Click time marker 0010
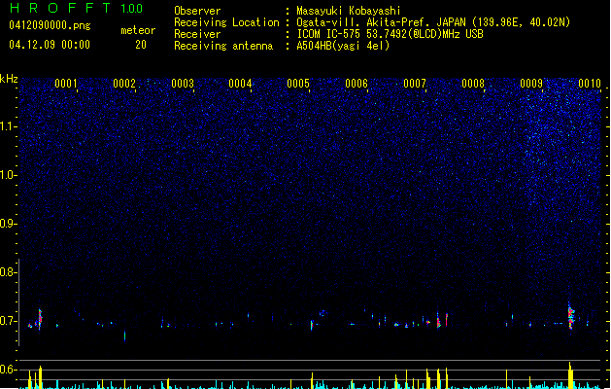Viewport: 611px width, 389px height. (x=590, y=84)
